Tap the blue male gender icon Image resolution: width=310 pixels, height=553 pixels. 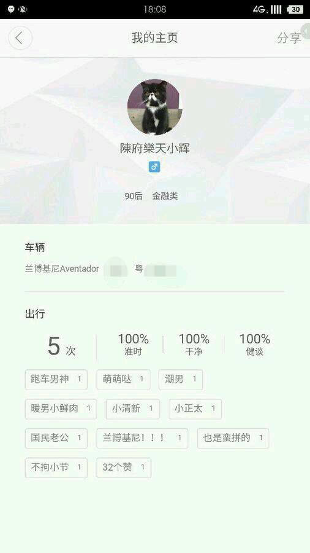click(x=154, y=167)
